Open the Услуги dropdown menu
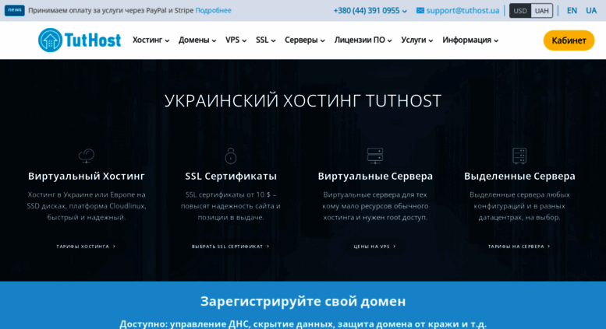The width and height of the screenshot is (606, 329). click(x=416, y=40)
